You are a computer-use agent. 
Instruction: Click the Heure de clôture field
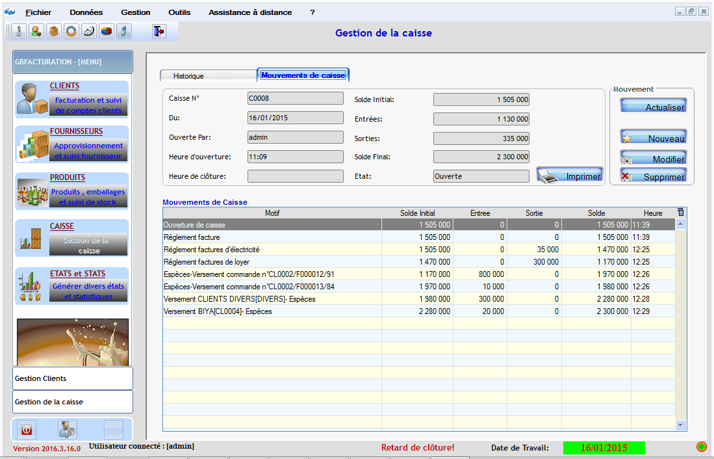point(295,176)
